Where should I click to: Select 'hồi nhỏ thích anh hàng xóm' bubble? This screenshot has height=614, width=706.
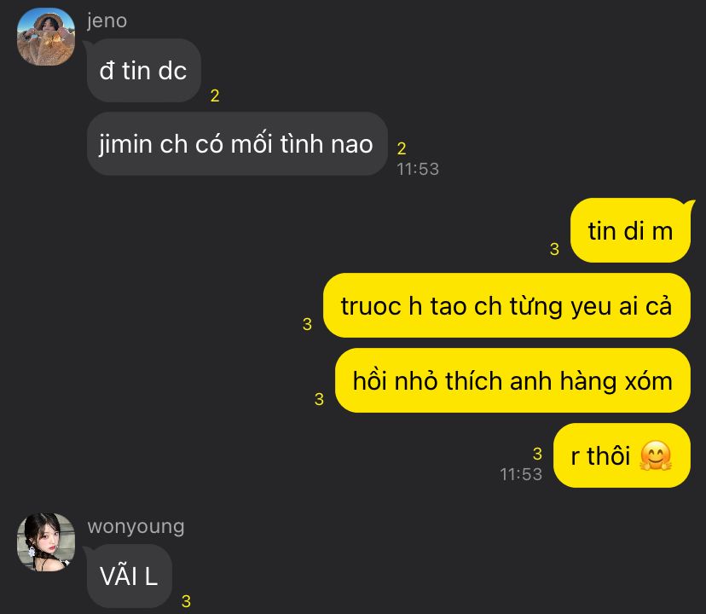click(512, 380)
